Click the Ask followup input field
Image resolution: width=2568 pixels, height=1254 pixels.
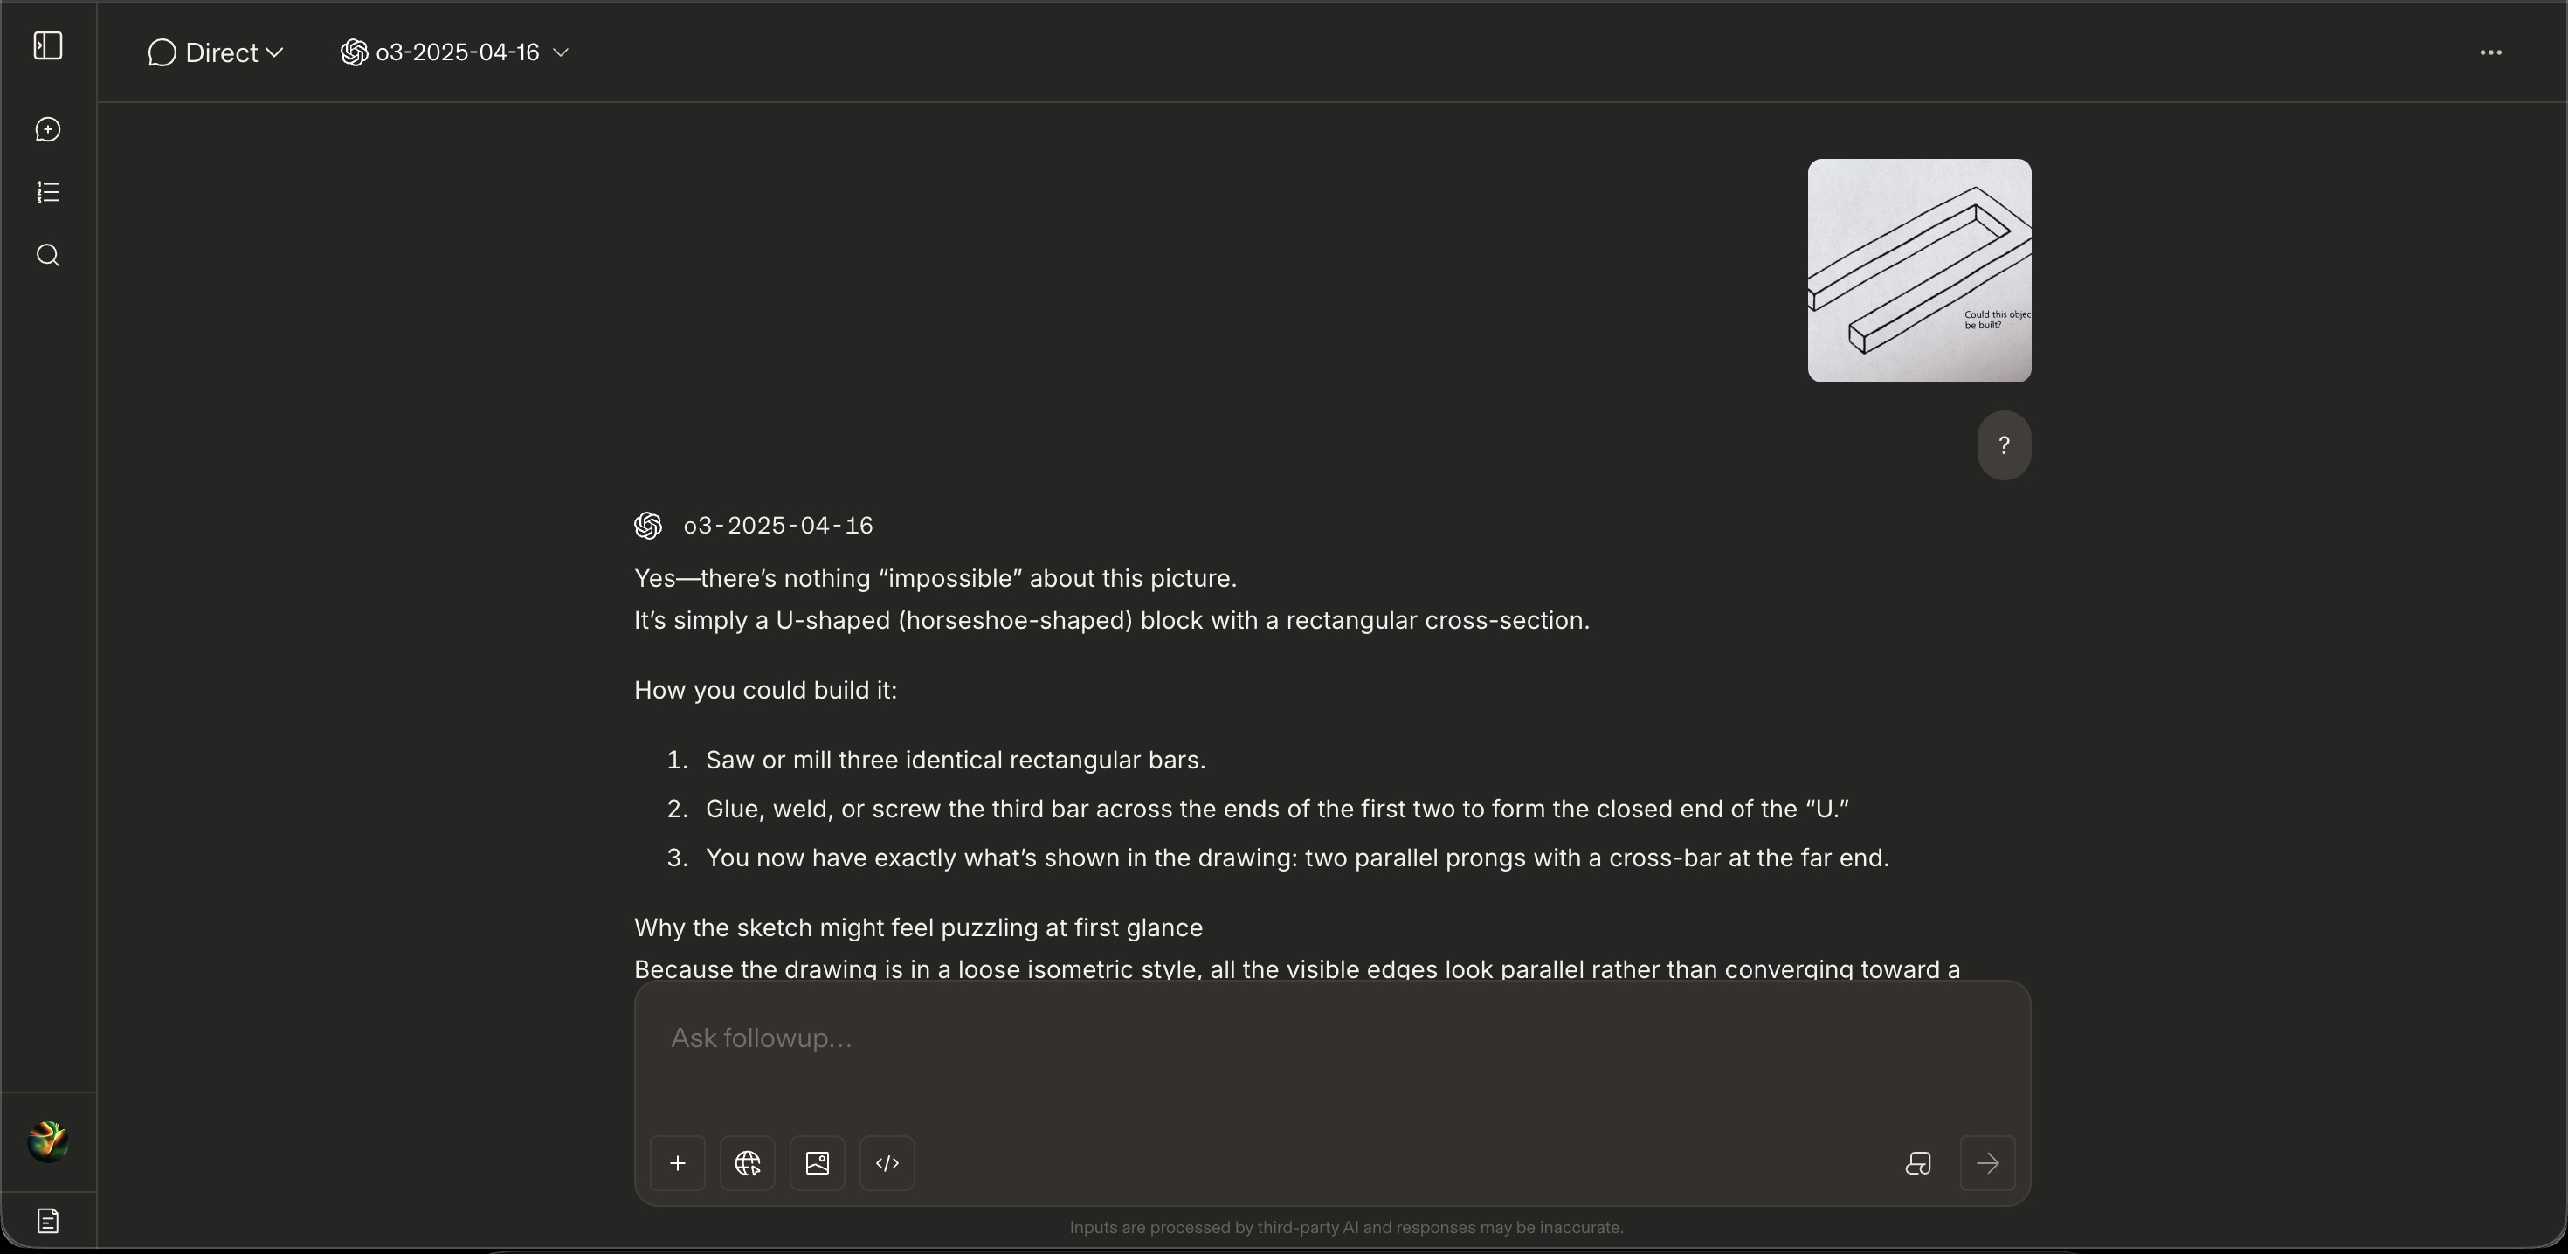pyautogui.click(x=1332, y=1038)
